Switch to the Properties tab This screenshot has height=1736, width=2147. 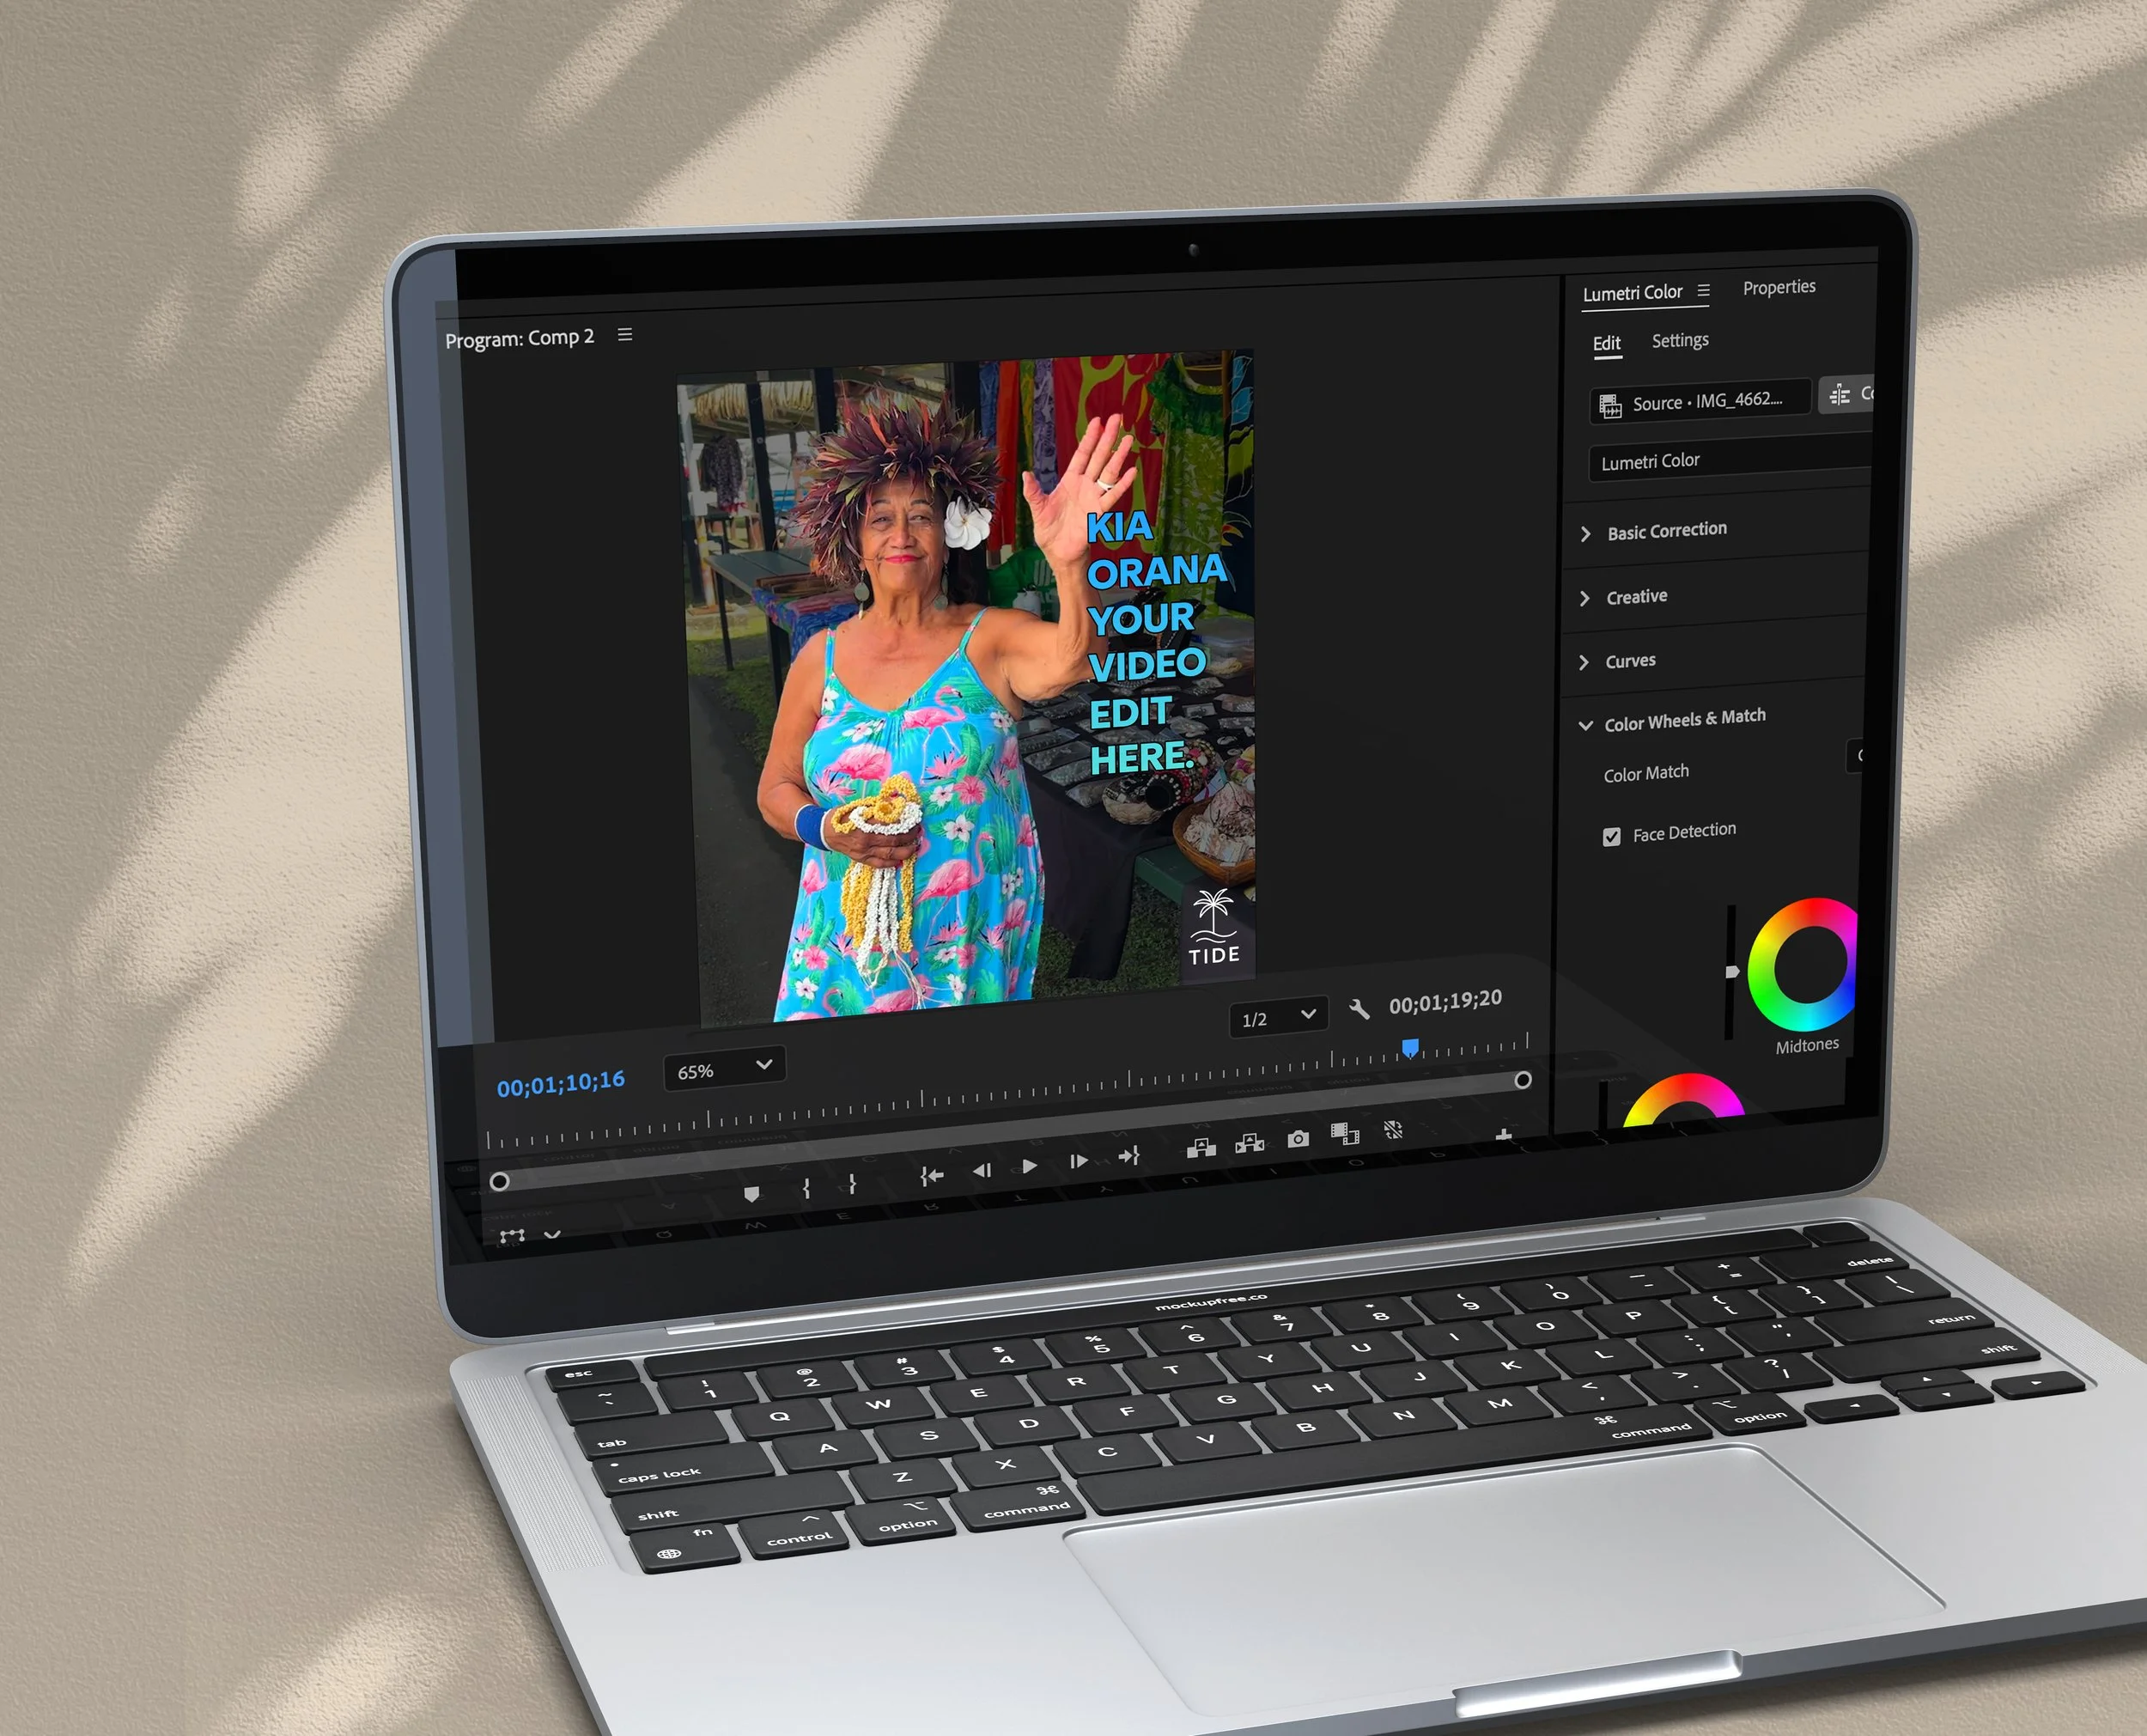[1779, 288]
